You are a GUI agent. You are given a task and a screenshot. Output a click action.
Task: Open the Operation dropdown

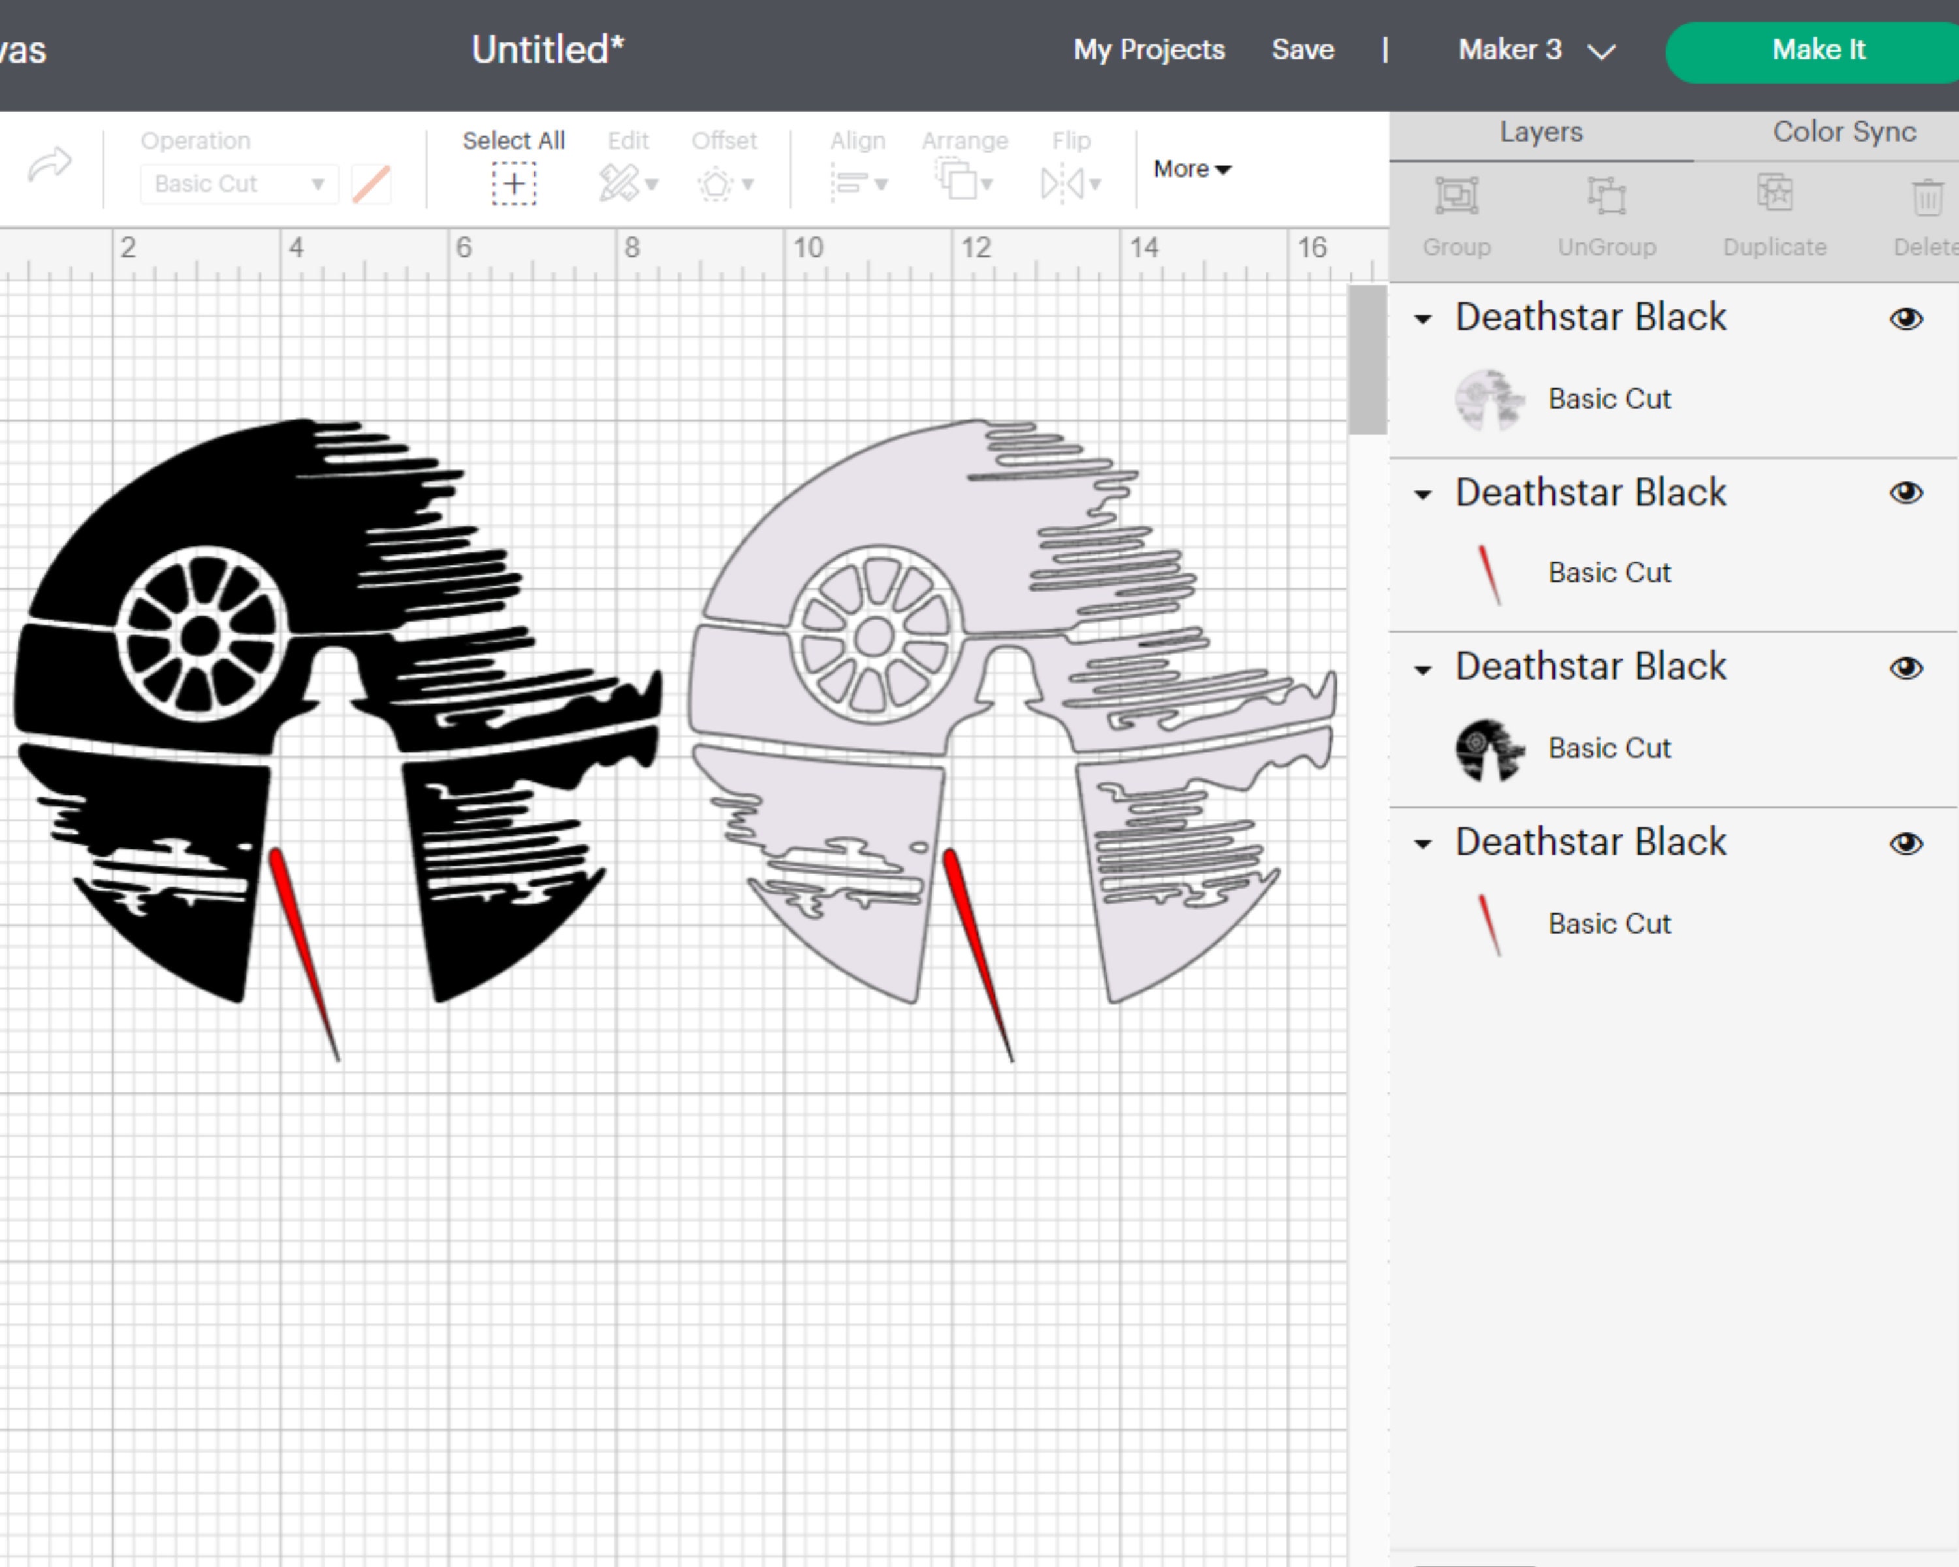click(238, 183)
